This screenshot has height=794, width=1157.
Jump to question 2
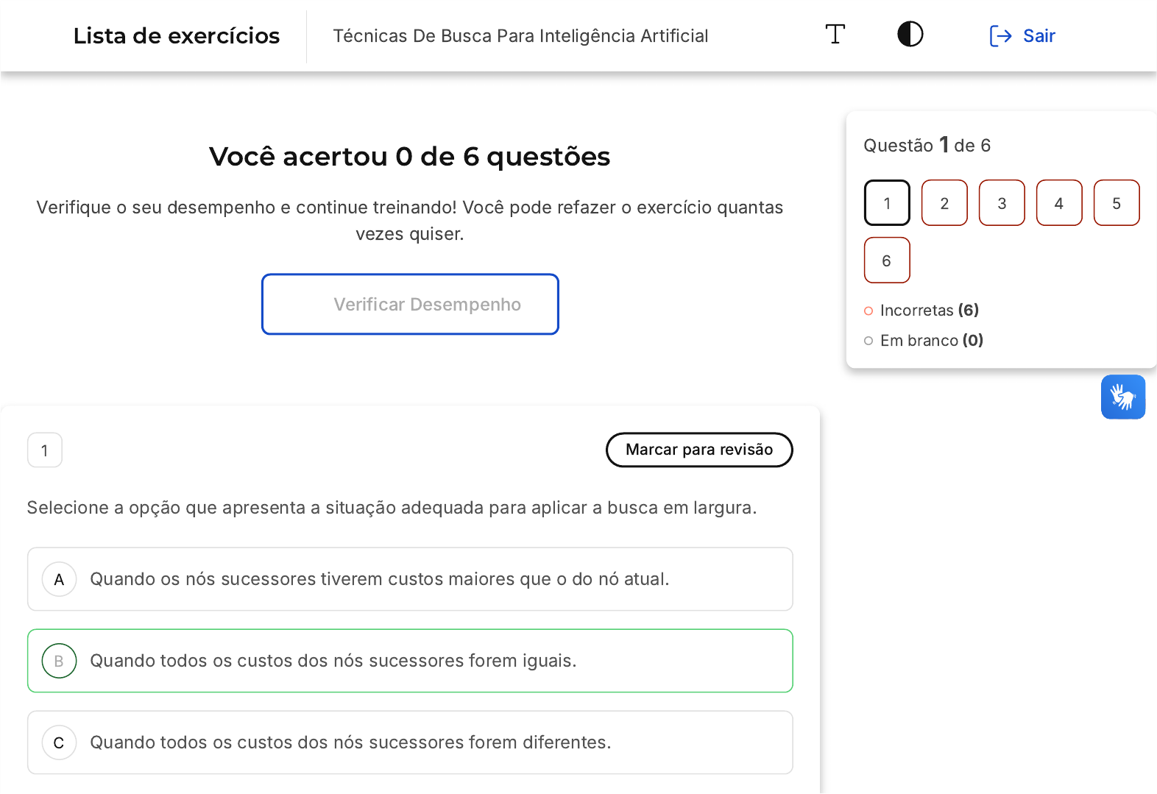944,203
